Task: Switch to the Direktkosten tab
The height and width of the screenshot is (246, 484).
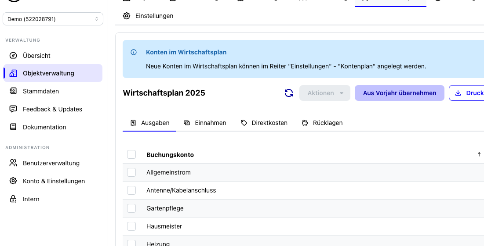Action: pos(264,123)
